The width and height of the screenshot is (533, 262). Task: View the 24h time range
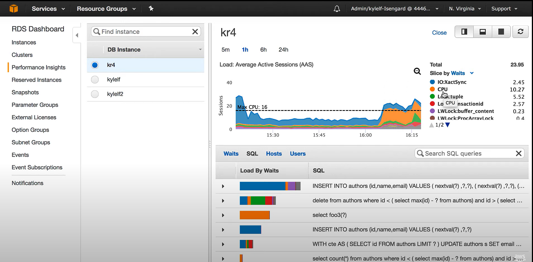click(283, 49)
